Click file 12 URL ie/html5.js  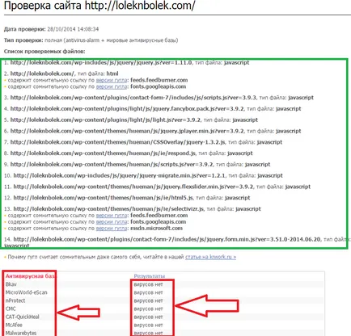pos(104,198)
